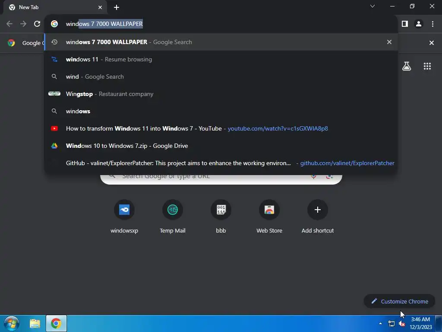Click the muted volume tray icon
The image size is (442, 332).
click(402, 323)
